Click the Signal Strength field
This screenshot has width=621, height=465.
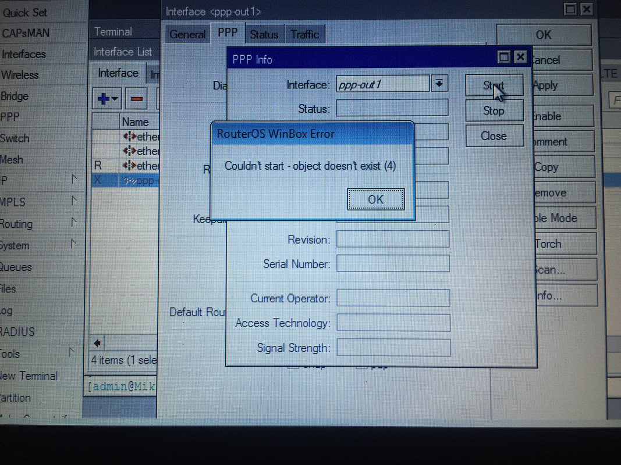[393, 348]
